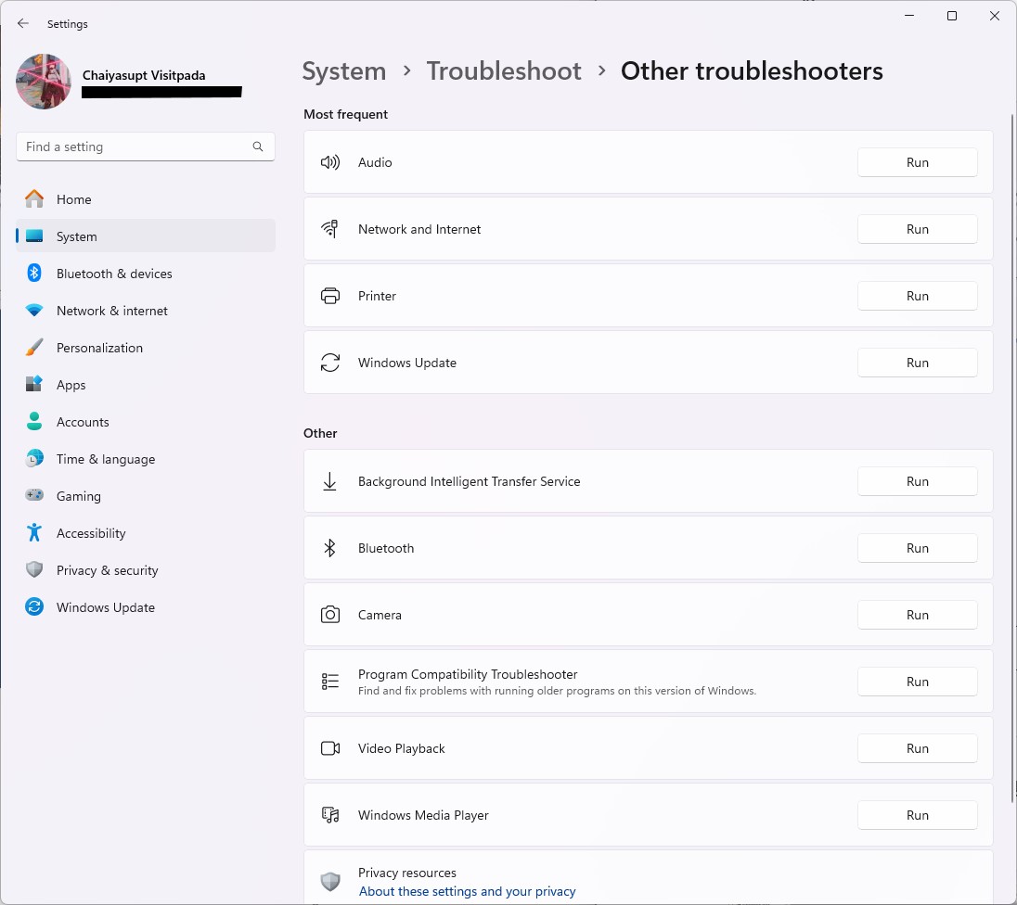Click the user profile avatar picture
The height and width of the screenshot is (905, 1017).
tap(44, 82)
